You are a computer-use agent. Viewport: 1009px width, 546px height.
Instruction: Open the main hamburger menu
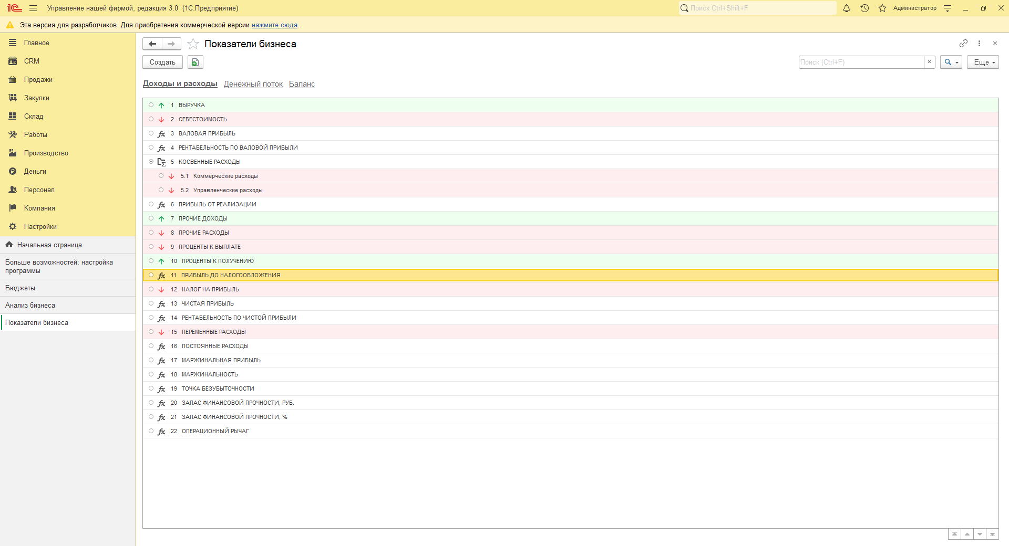click(33, 8)
